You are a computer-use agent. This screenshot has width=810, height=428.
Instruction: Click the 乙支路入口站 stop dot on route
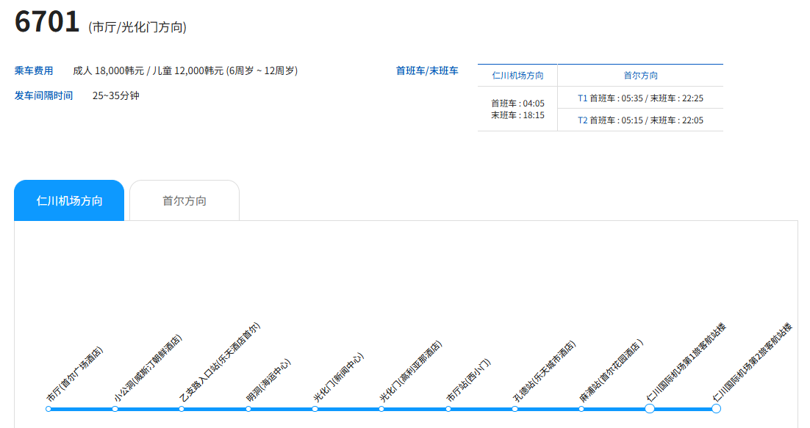coord(182,409)
